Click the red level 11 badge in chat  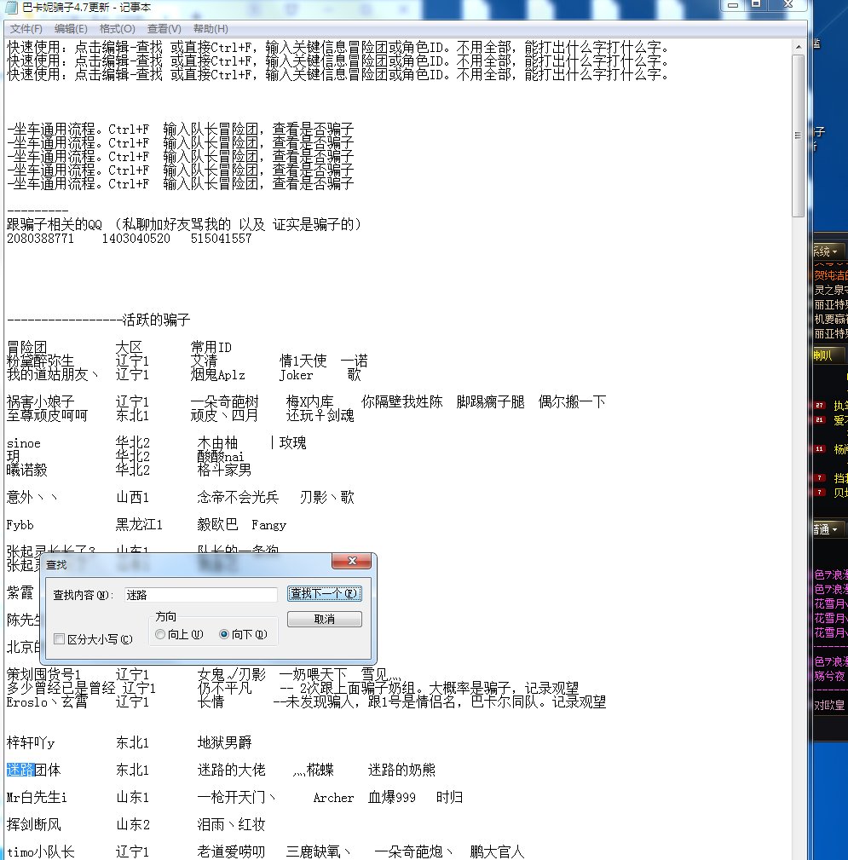[820, 448]
